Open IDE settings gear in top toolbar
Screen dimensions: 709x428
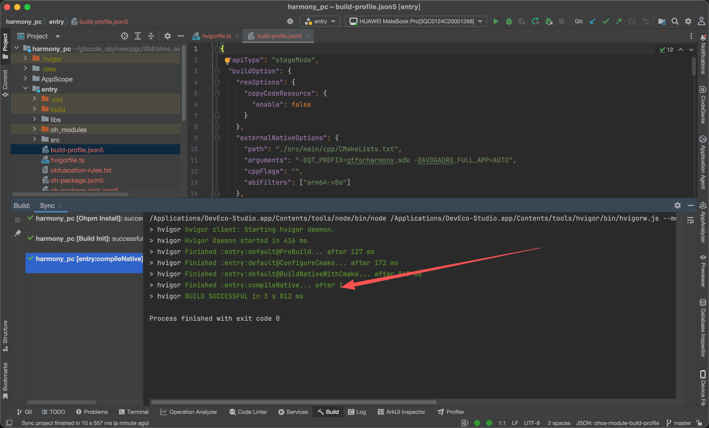coord(688,21)
